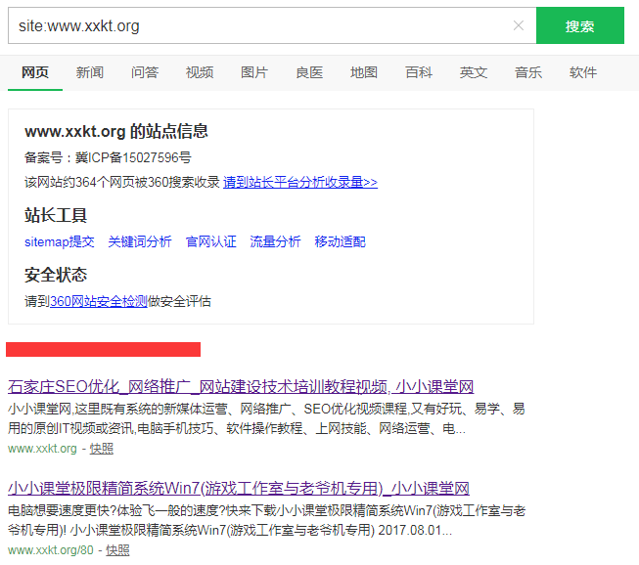
Task: Go to the 软件 tab
Action: [583, 72]
